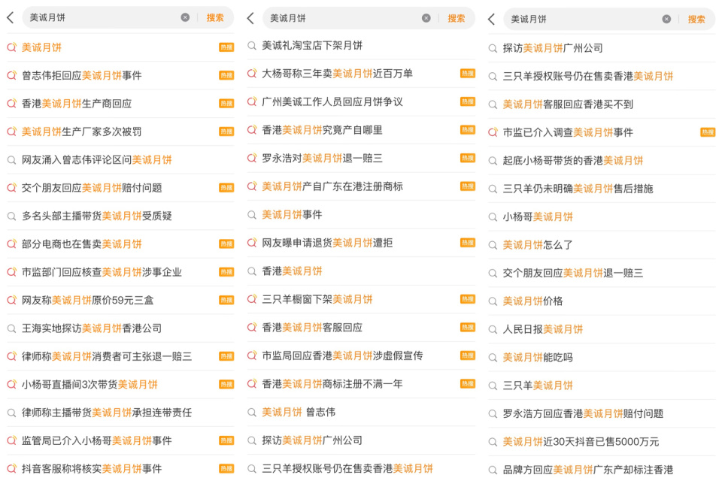Select suggestion 网友称美诚月饼原价59元三盒
This screenshot has width=722, height=481.
[87, 300]
